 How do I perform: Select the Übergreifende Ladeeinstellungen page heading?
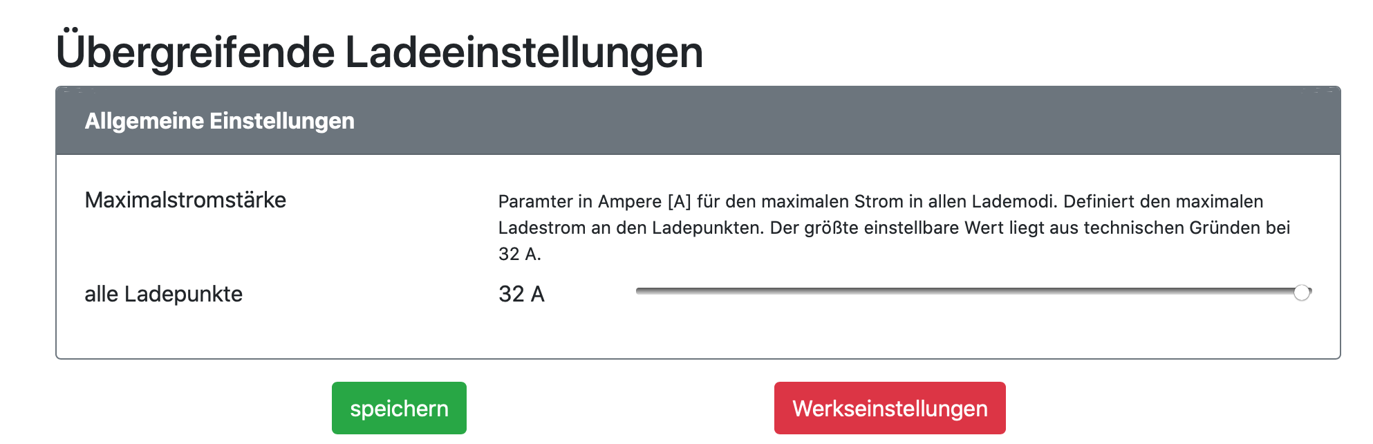point(379,53)
